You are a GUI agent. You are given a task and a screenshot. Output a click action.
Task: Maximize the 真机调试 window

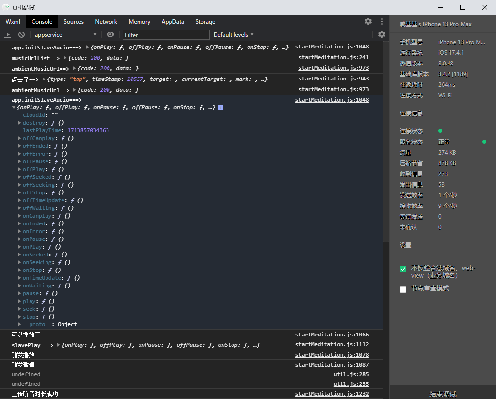(463, 7)
